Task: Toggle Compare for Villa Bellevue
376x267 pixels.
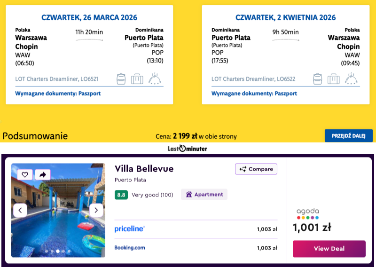Action: tap(256, 169)
